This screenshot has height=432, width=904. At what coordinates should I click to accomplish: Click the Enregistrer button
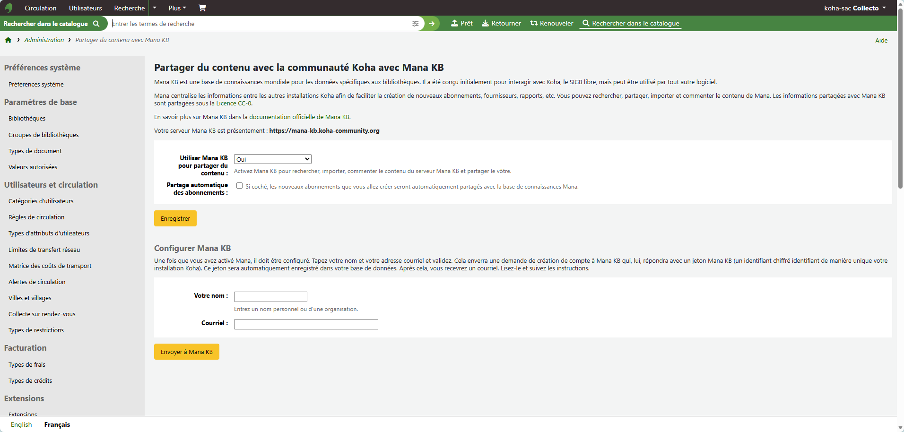(x=175, y=218)
